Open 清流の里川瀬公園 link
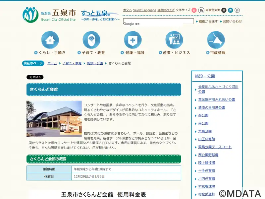Viewport: 265px width, 199px height. point(212,107)
